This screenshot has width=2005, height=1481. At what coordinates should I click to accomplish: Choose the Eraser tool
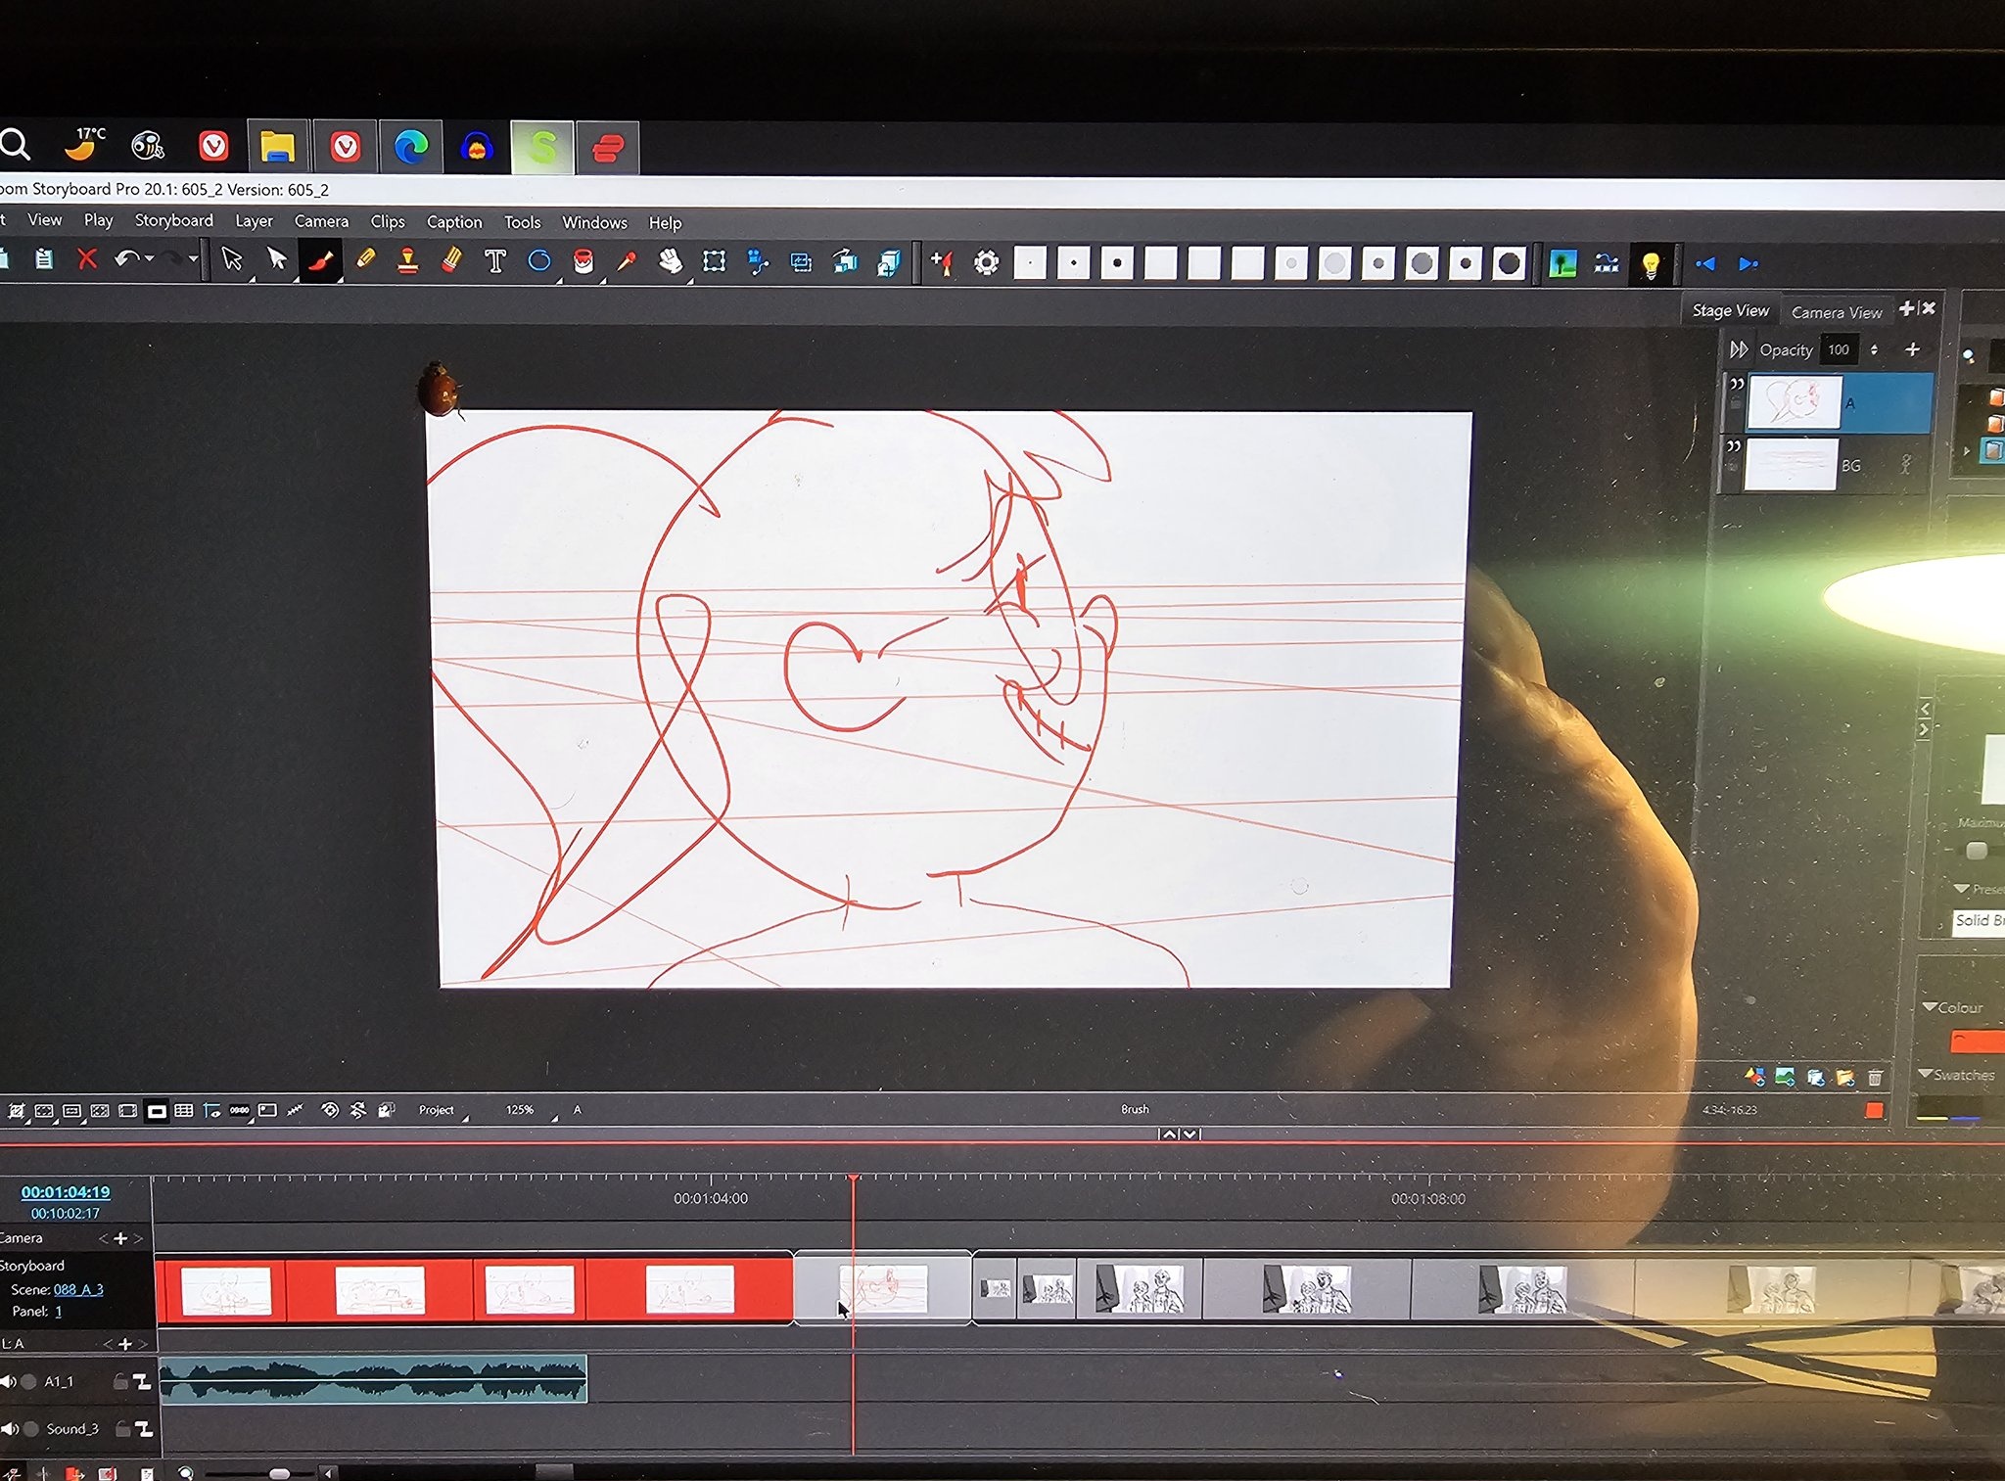tap(451, 260)
